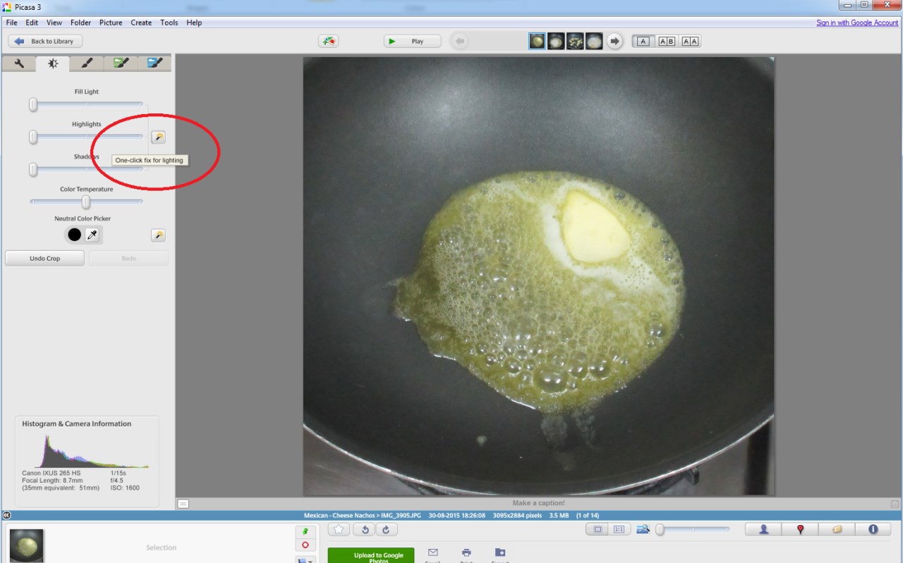
Task: Switch to single image view (A)
Action: point(643,42)
